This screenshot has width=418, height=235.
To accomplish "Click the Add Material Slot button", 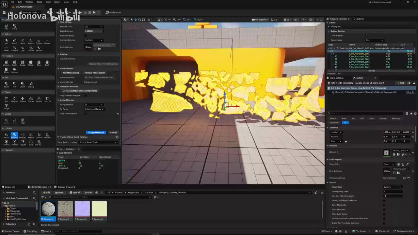I will tap(71, 73).
